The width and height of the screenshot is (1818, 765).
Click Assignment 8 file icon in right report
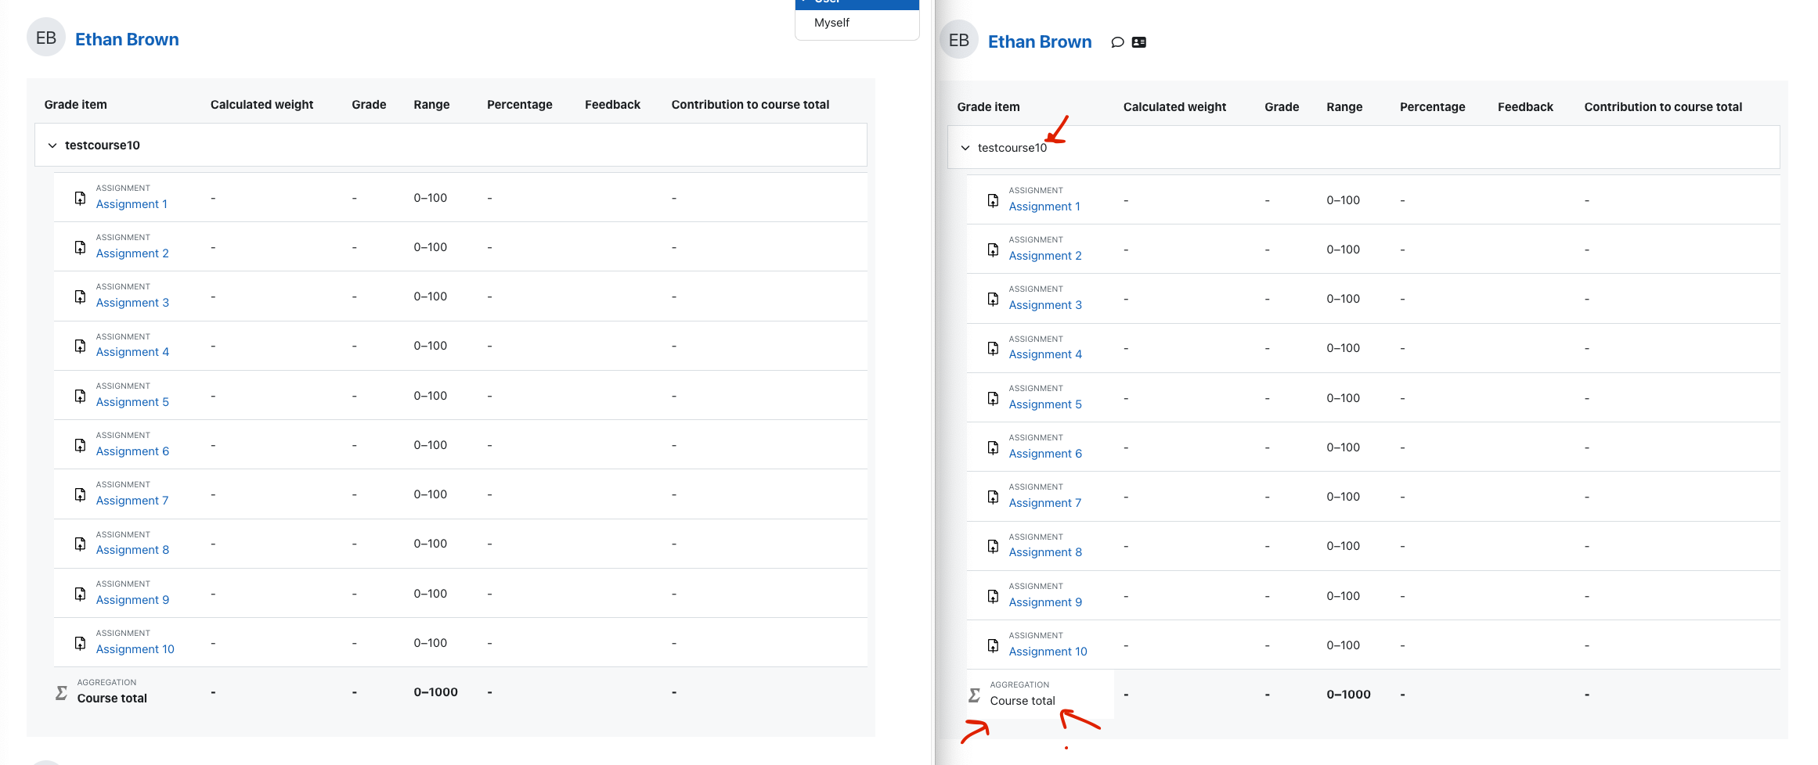click(993, 546)
